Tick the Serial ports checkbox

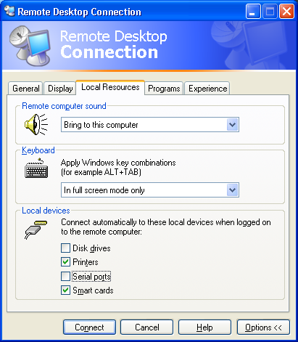pyautogui.click(x=65, y=276)
